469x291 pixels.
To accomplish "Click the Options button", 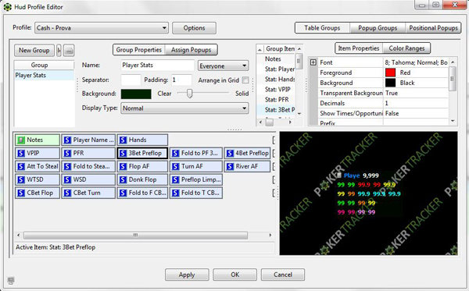I will 194,28.
